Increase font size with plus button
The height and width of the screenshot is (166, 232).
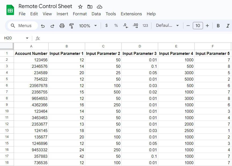tap(207, 26)
